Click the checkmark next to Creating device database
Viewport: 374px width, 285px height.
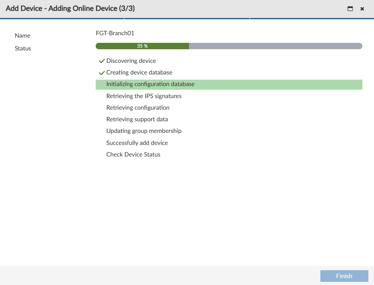click(x=102, y=72)
